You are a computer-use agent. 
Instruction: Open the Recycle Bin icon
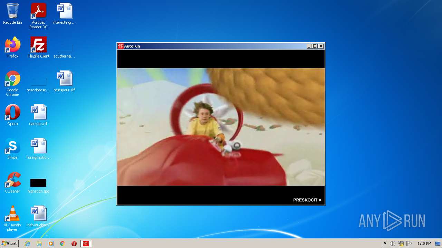coord(12,14)
